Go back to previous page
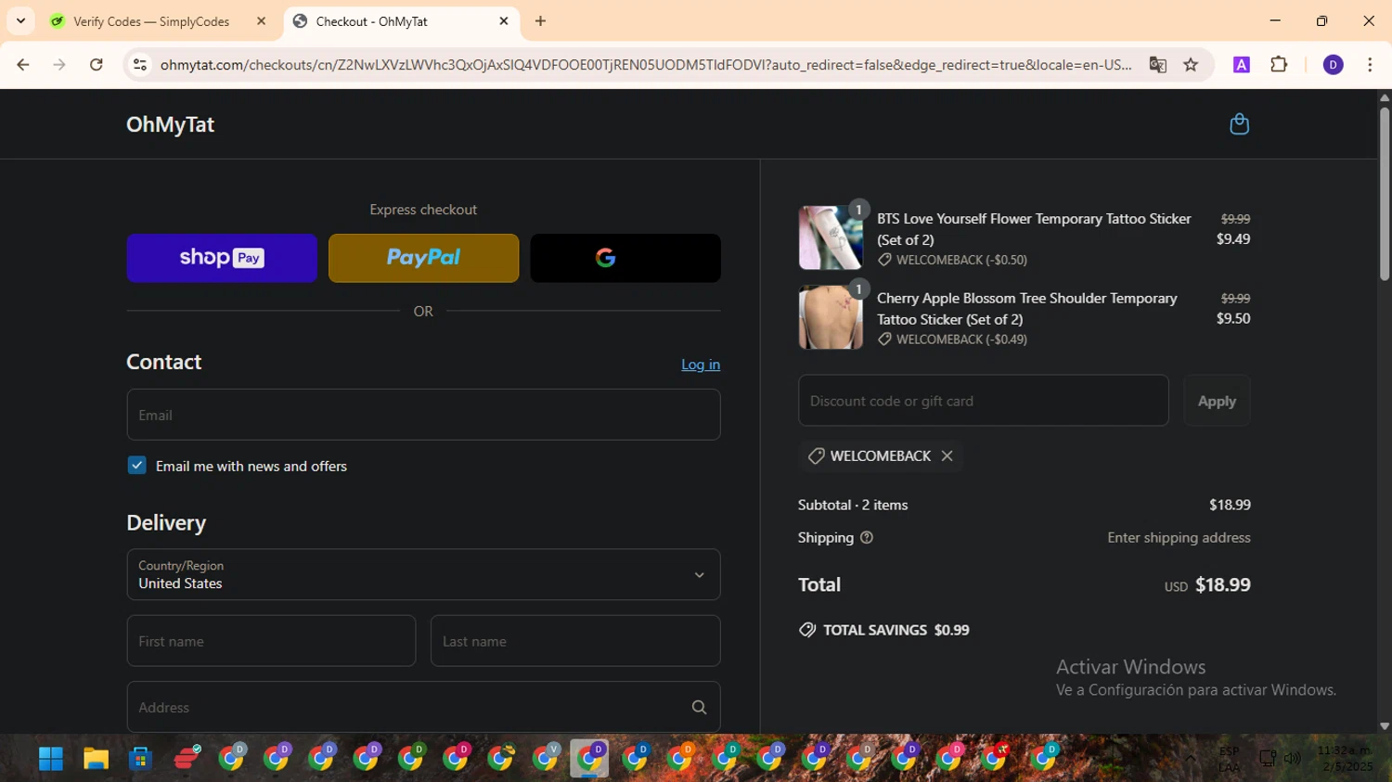1392x782 pixels. pos(23,65)
